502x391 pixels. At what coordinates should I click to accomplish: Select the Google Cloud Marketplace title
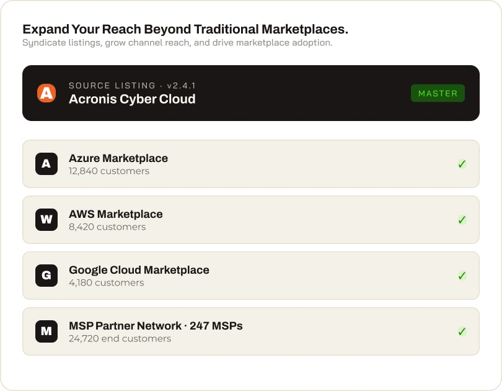pyautogui.click(x=139, y=270)
